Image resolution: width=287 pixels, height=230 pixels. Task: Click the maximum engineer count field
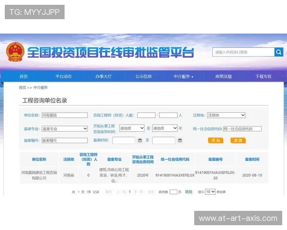pyautogui.click(x=168, y=115)
